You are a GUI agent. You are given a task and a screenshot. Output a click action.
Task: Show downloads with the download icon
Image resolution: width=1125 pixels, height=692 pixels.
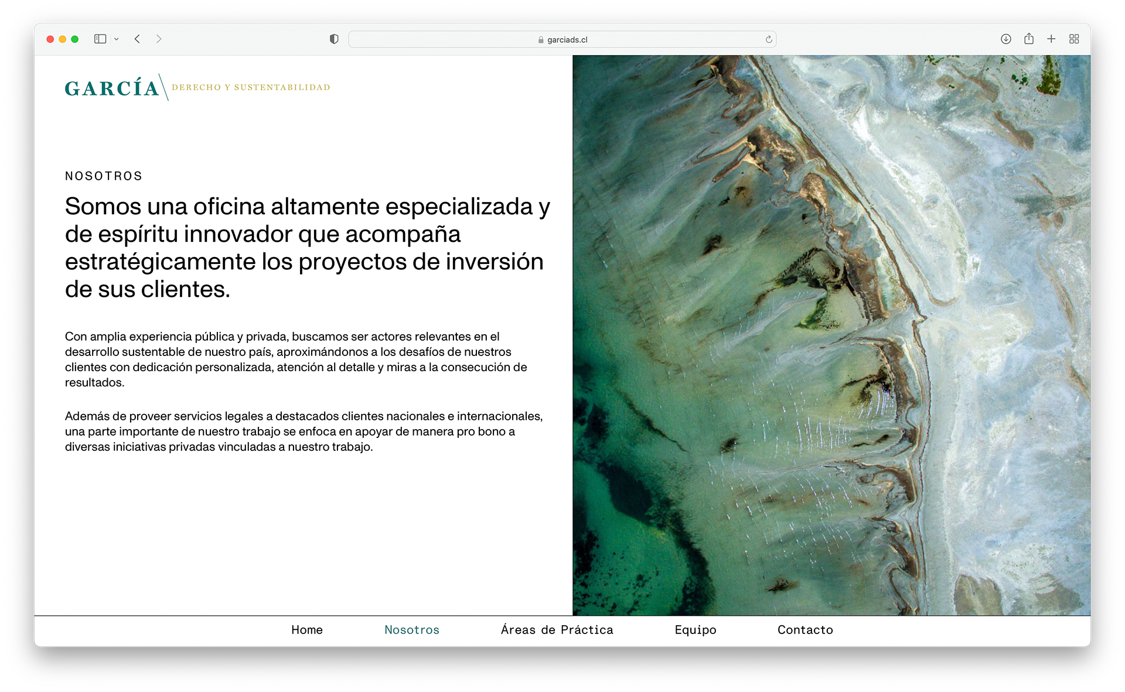1005,39
